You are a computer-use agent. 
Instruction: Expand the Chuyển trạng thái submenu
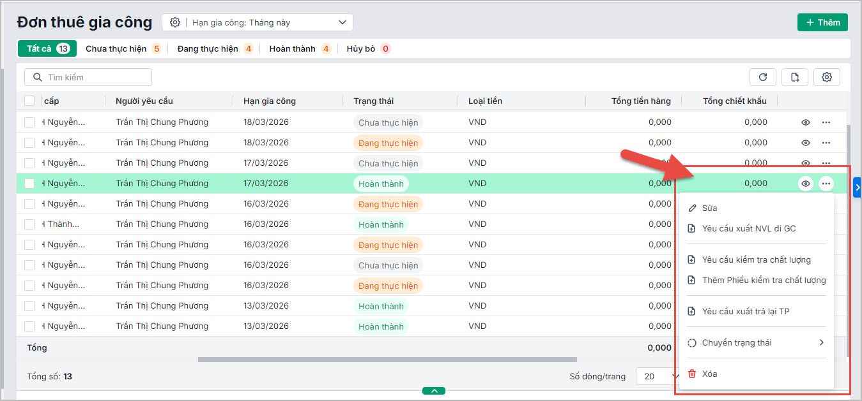[x=756, y=343]
